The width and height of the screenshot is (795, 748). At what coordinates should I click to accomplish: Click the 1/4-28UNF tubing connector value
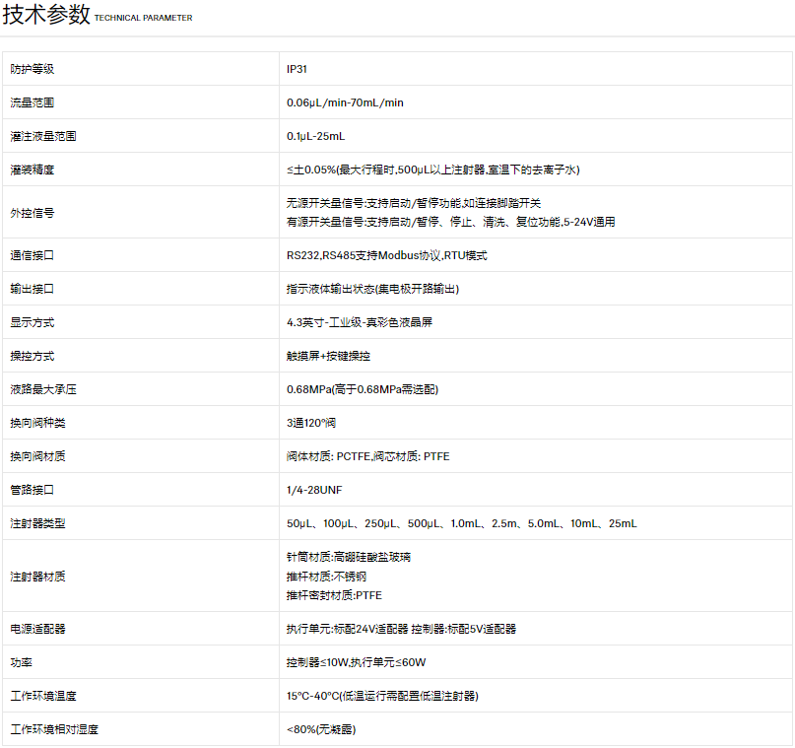314,490
